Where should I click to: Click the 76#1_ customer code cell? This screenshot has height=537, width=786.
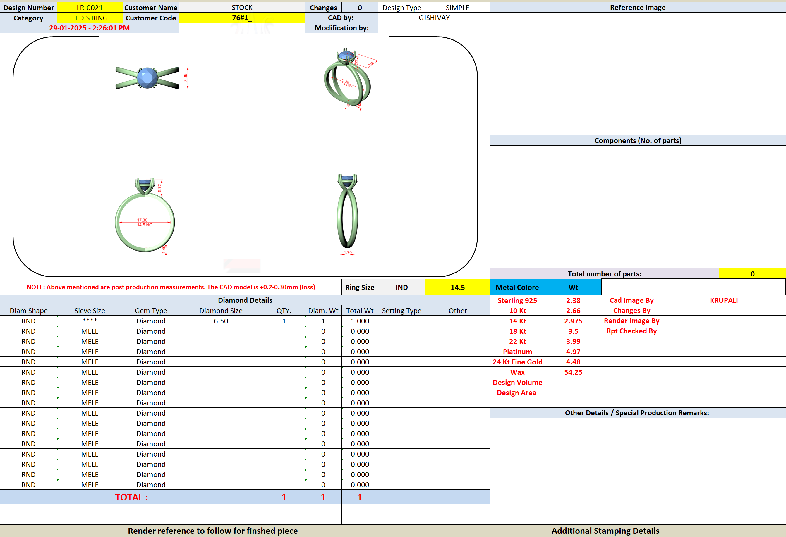coord(242,18)
